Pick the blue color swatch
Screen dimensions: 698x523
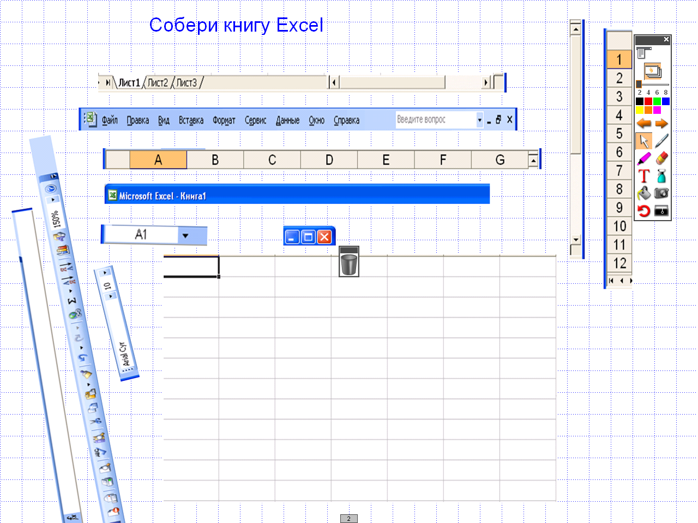(x=665, y=101)
